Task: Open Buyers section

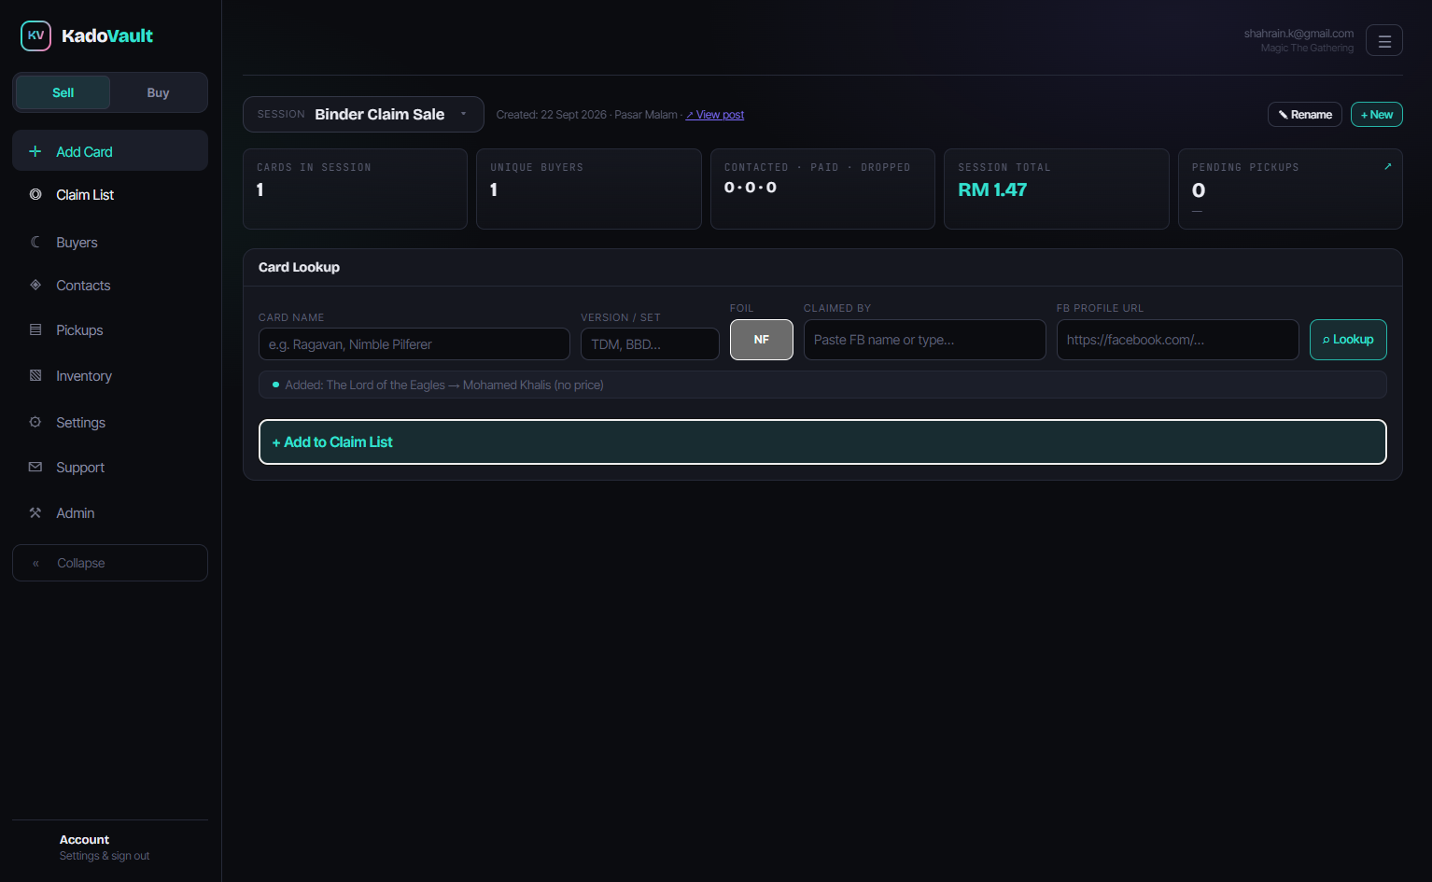Action: coord(110,242)
